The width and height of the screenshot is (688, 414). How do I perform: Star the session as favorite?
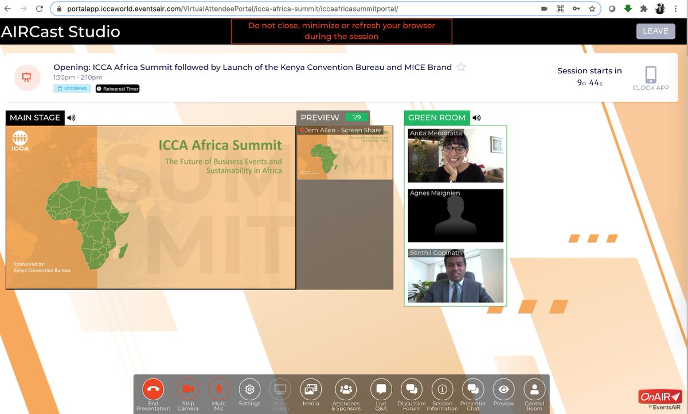pos(461,67)
